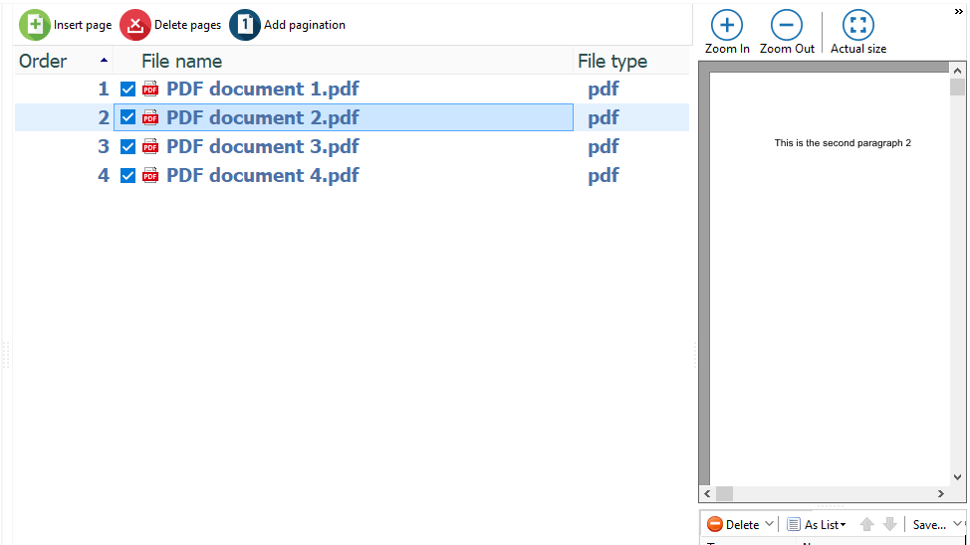The width and height of the screenshot is (970, 545).
Task: Open the Save dropdown arrow
Action: coord(958,524)
